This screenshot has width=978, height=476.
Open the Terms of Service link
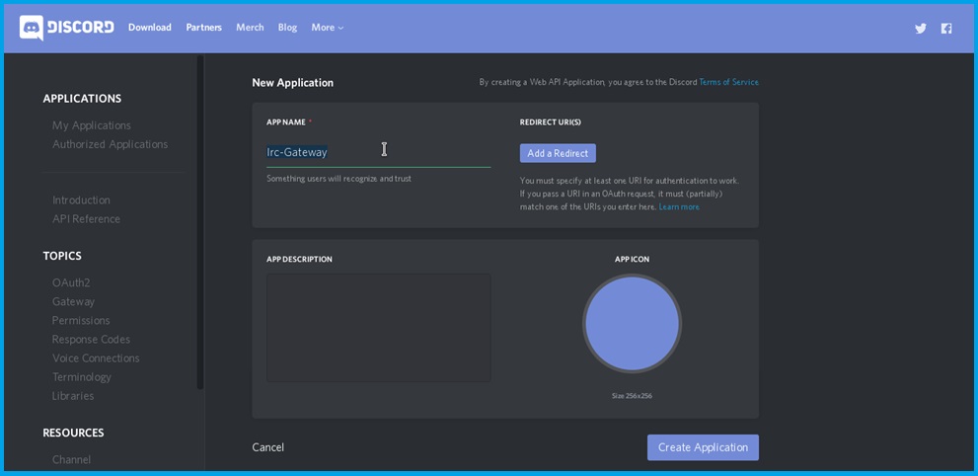(x=728, y=82)
